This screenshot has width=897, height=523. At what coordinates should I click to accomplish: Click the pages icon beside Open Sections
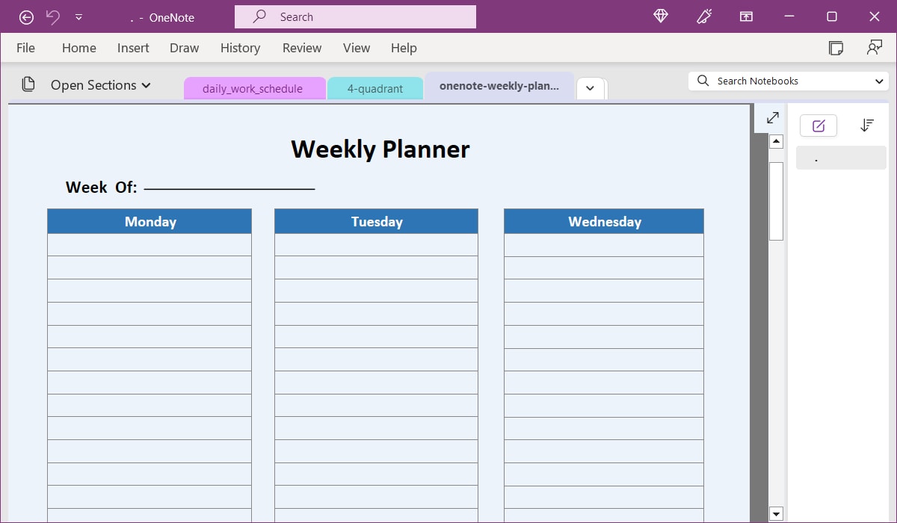(28, 84)
